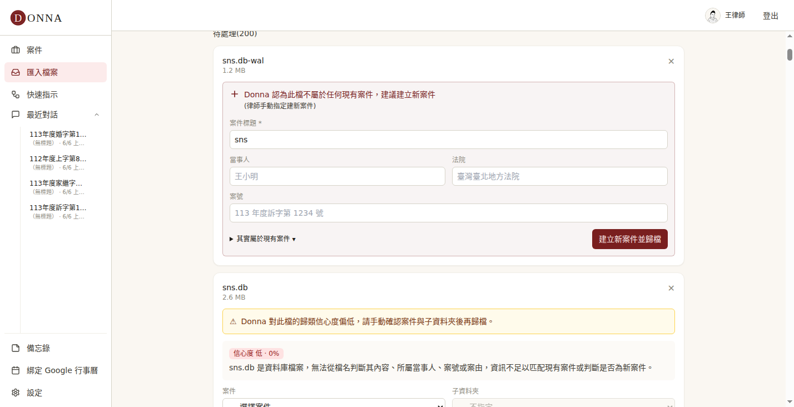The image size is (794, 407).
Task: Open the 子資料夾 dropdown
Action: 563,405
